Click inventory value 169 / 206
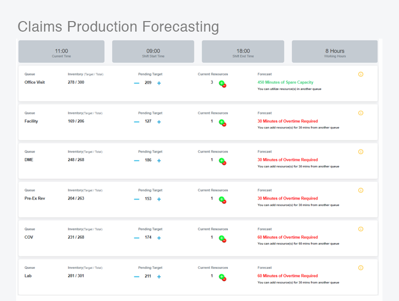Viewport: 399px width, 301px height. tap(76, 121)
